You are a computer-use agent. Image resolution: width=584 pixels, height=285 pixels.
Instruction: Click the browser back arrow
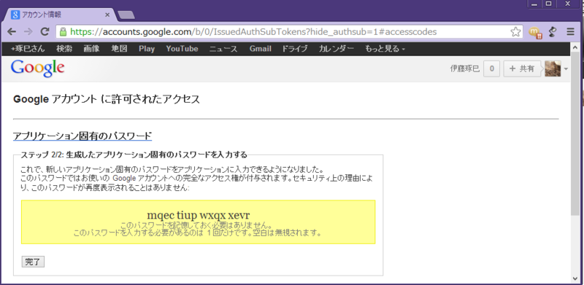pyautogui.click(x=12, y=31)
